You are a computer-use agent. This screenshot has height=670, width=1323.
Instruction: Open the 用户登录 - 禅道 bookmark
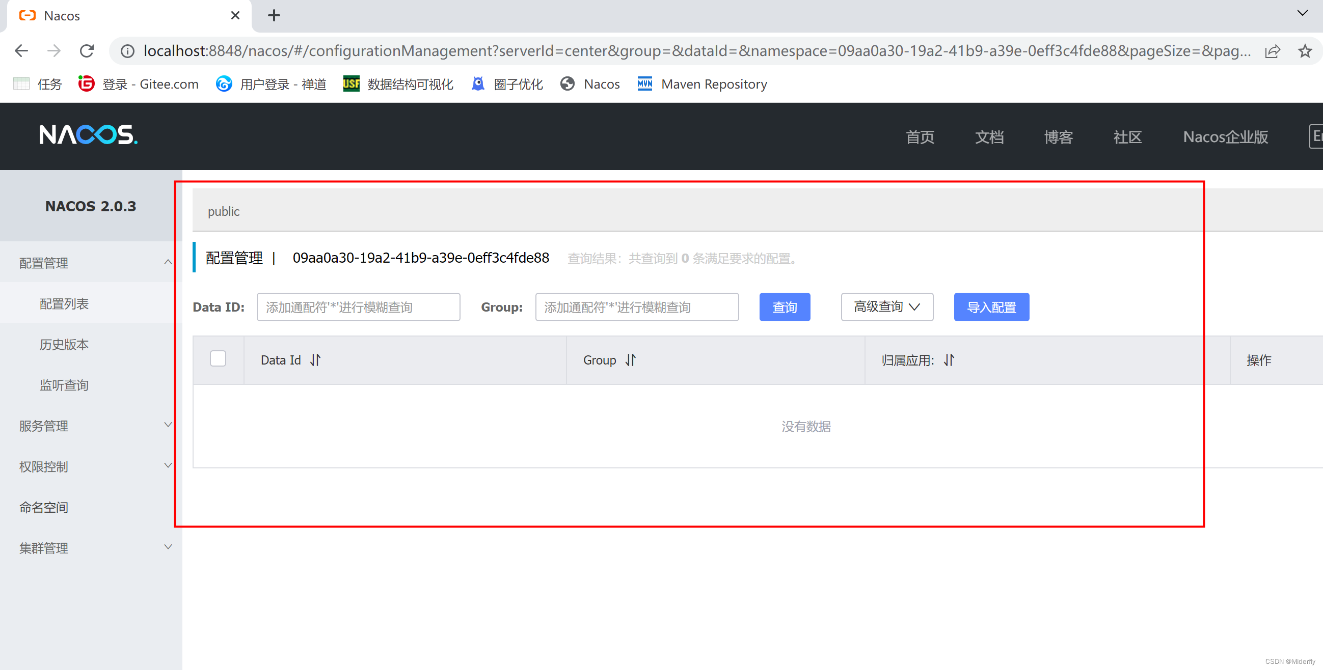tap(271, 83)
